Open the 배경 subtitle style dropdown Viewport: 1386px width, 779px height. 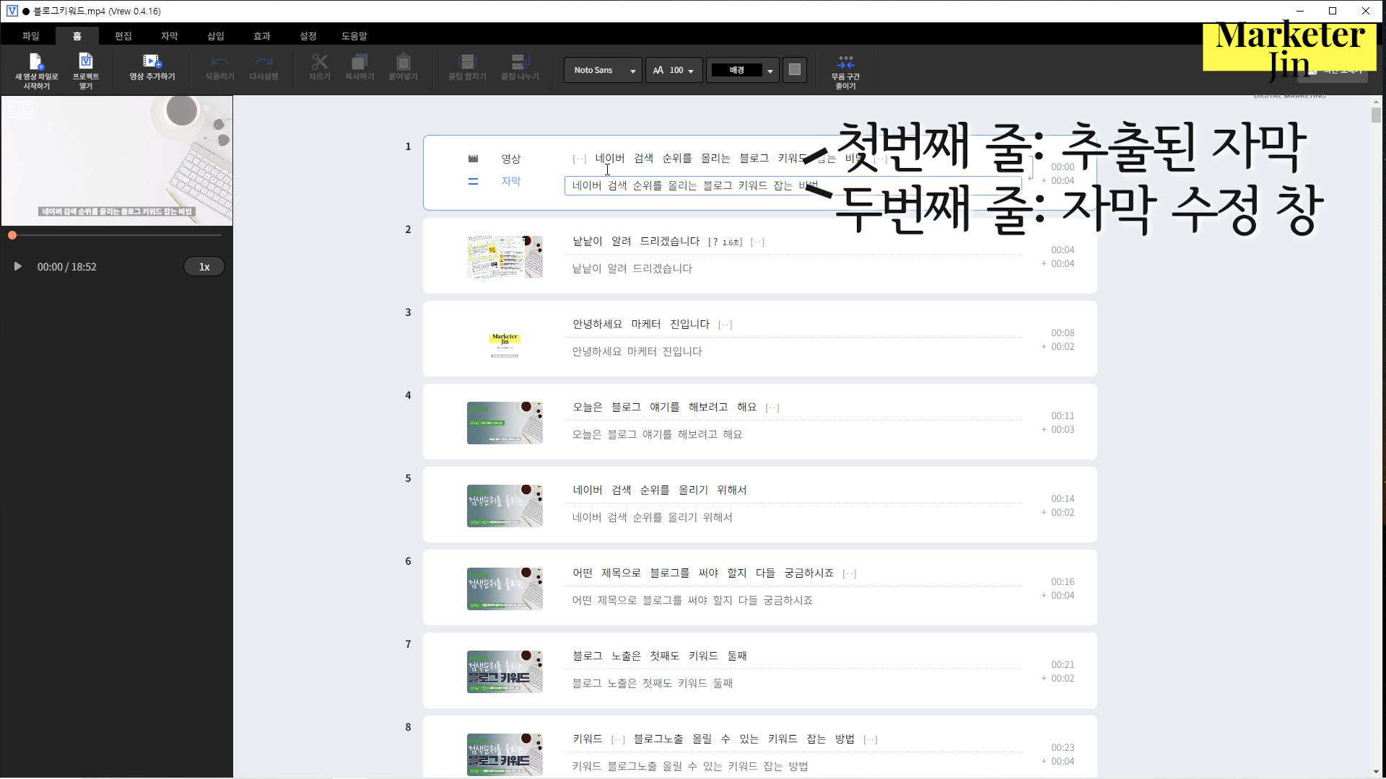coord(742,70)
